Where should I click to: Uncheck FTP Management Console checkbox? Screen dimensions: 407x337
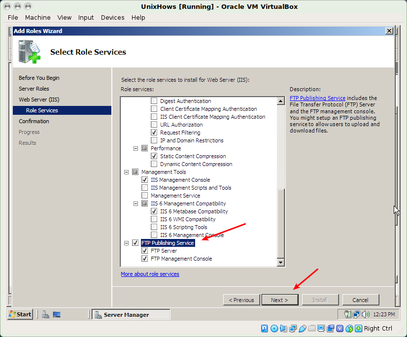[x=144, y=259]
